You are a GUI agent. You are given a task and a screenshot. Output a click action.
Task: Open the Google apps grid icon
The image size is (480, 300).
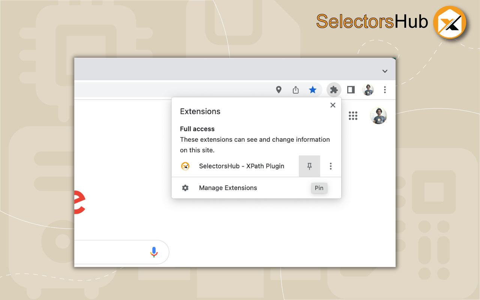[353, 115]
